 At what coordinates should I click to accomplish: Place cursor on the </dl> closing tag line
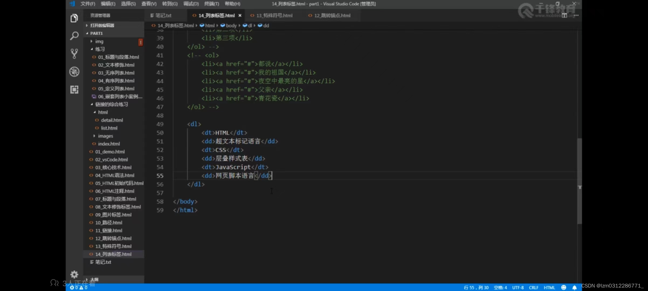click(x=196, y=184)
